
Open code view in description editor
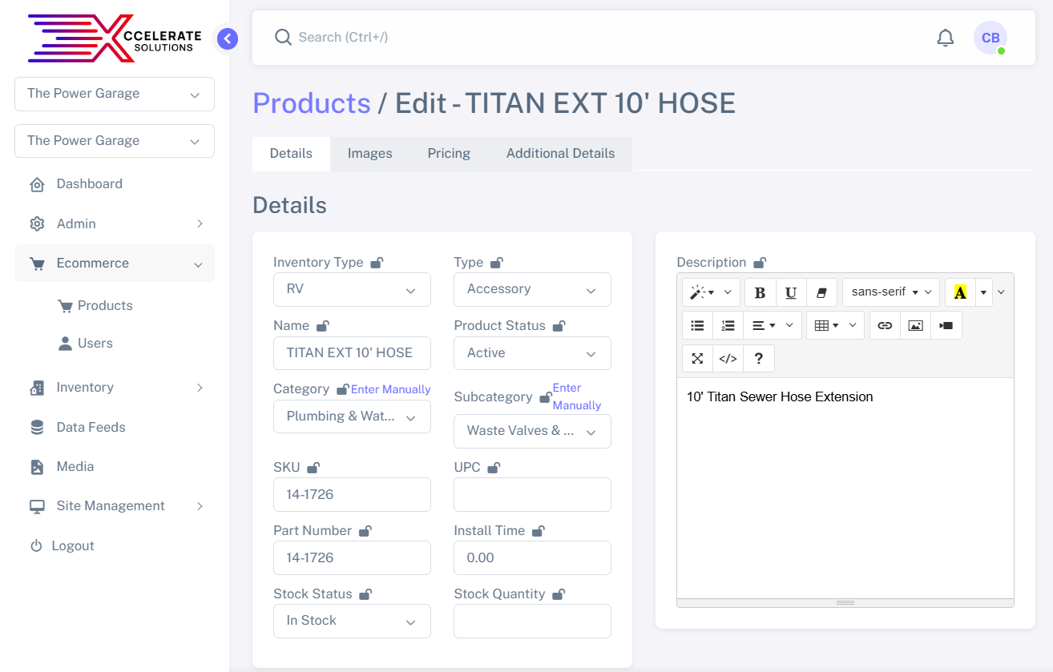click(728, 359)
